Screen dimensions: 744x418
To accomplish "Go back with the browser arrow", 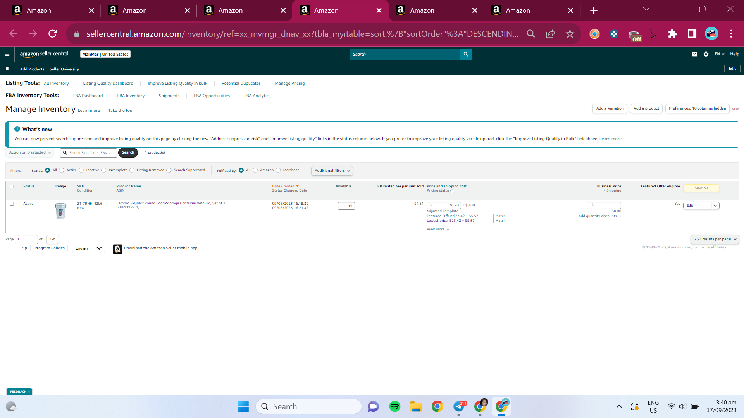I will 14,34.
